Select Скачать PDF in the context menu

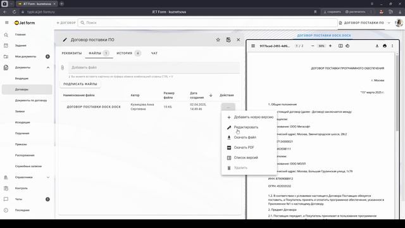249,148
